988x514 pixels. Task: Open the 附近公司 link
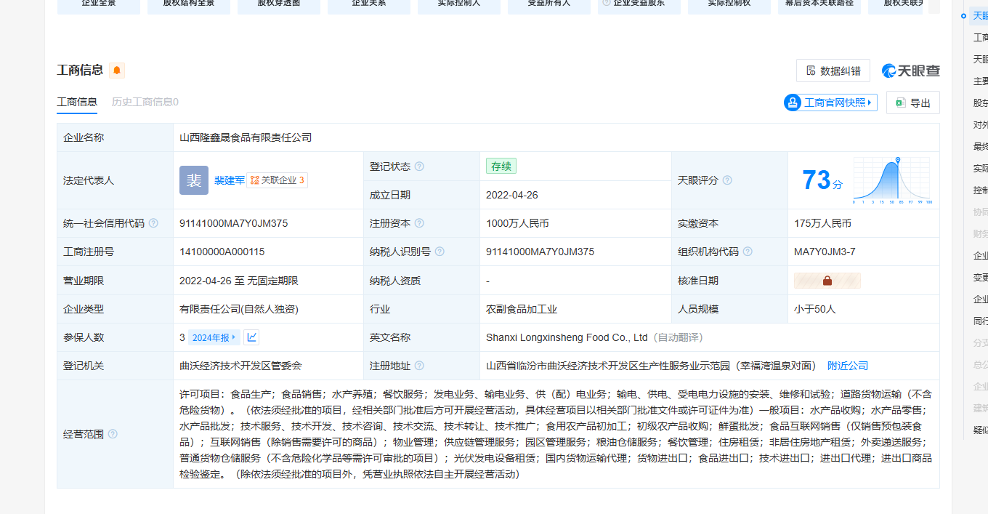pyautogui.click(x=848, y=366)
